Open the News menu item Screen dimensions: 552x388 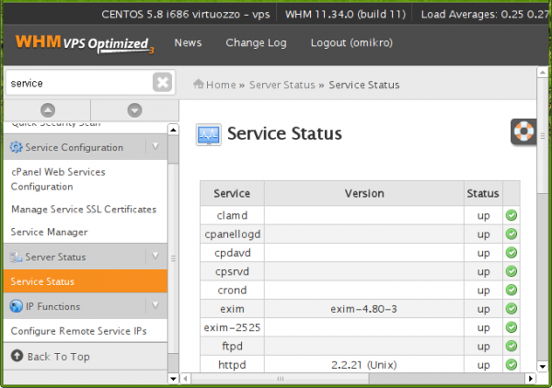(x=188, y=43)
